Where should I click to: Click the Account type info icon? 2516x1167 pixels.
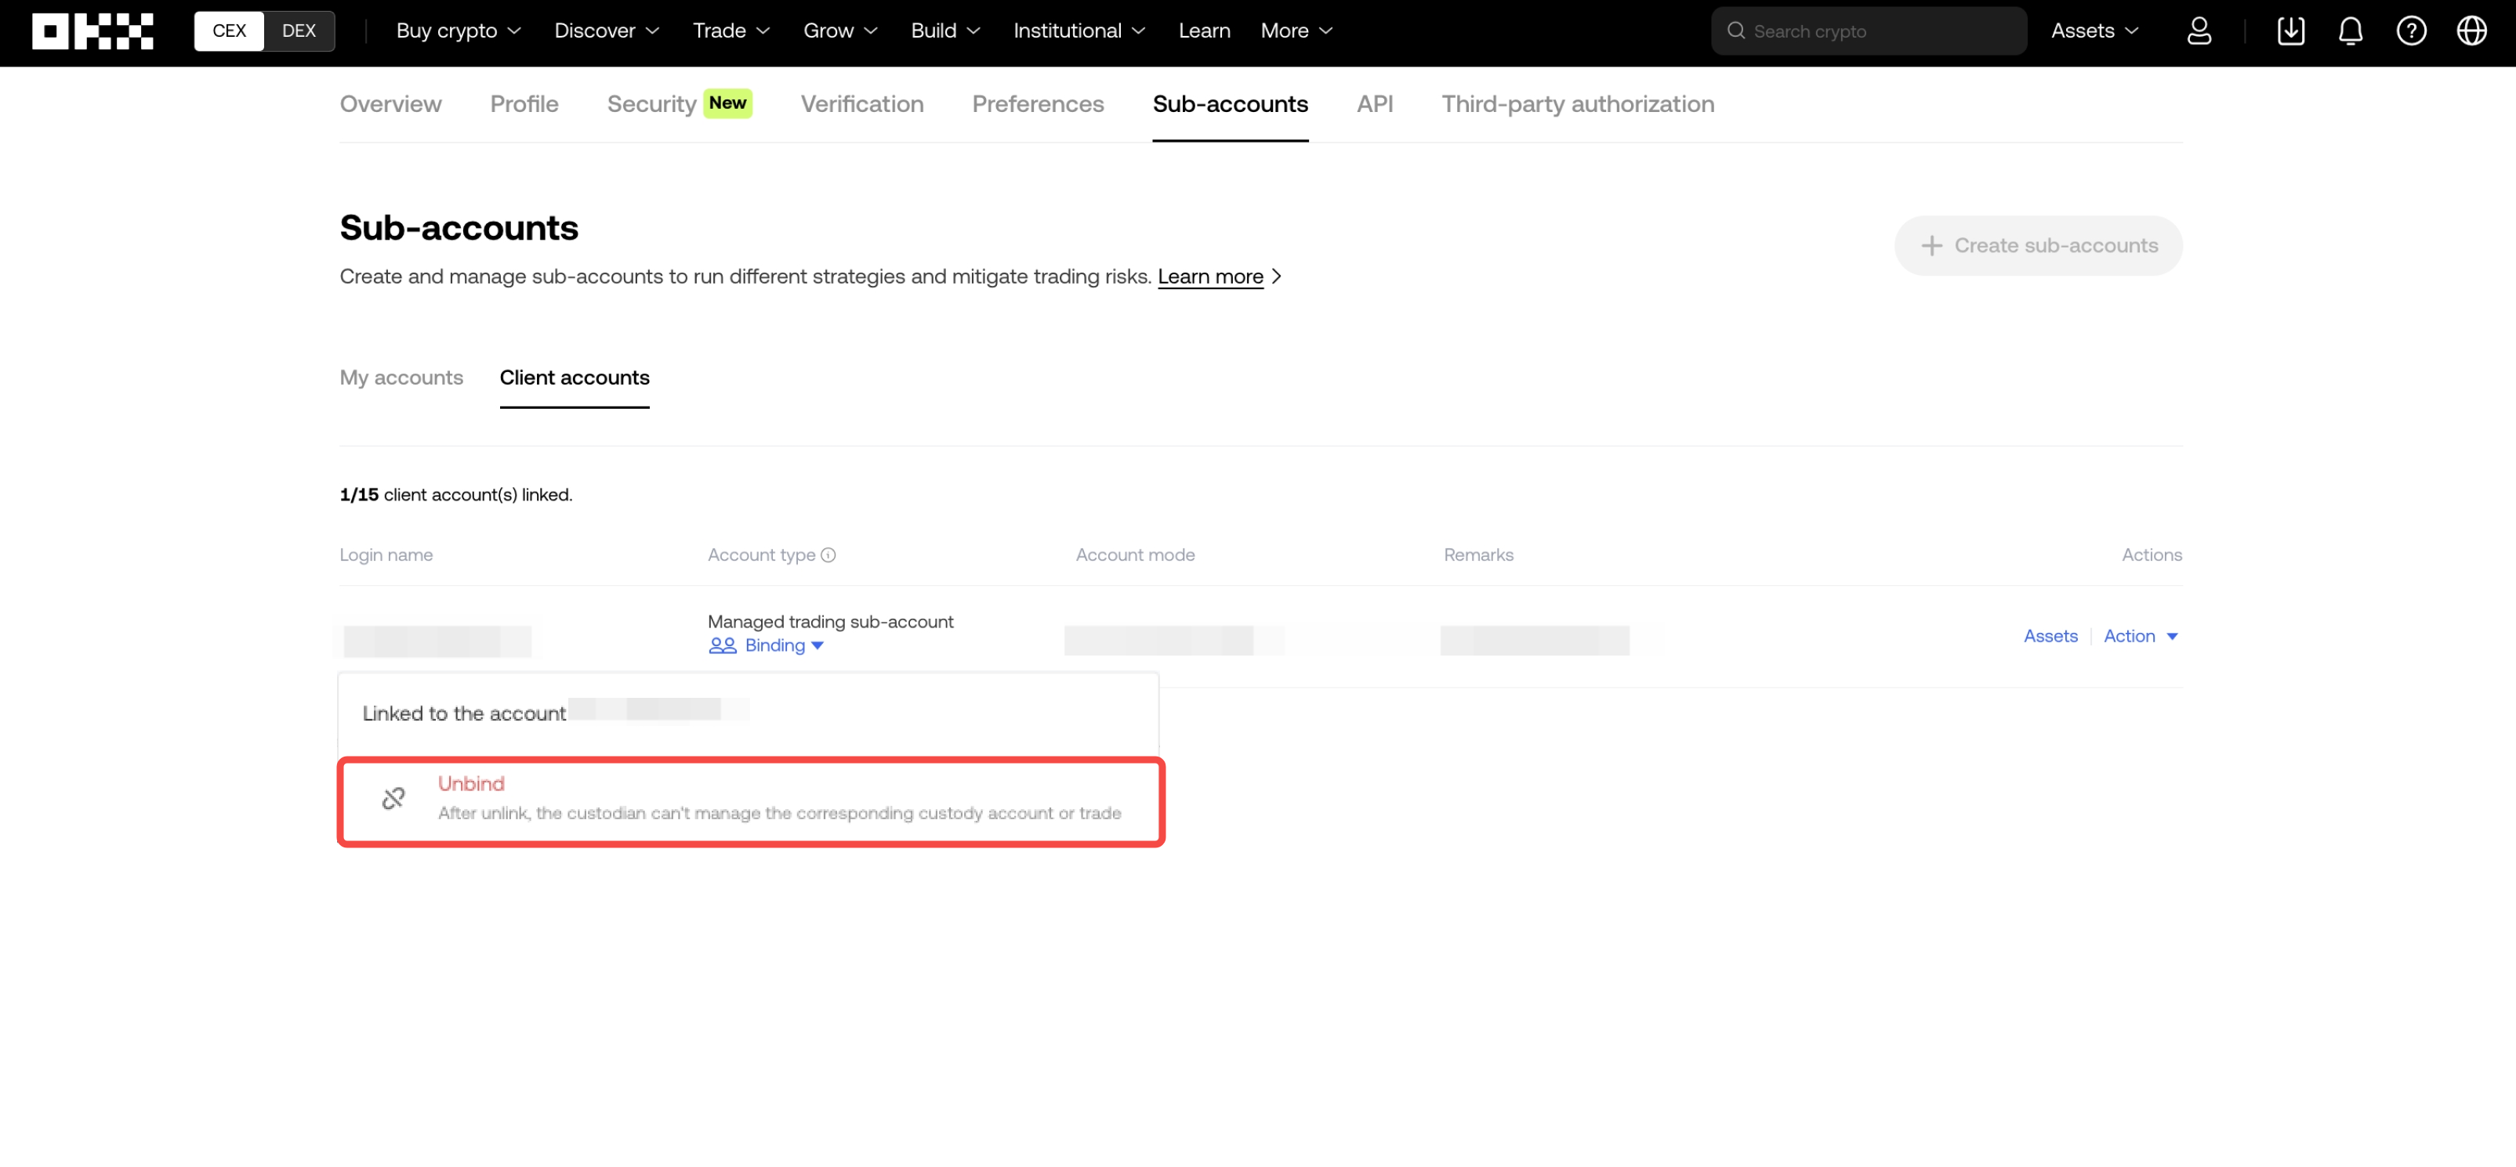click(828, 555)
